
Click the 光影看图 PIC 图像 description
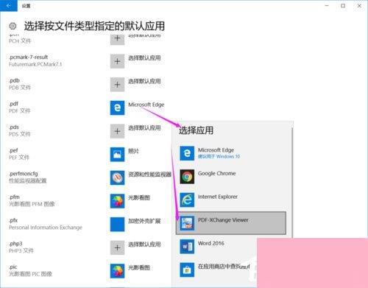[31, 274]
